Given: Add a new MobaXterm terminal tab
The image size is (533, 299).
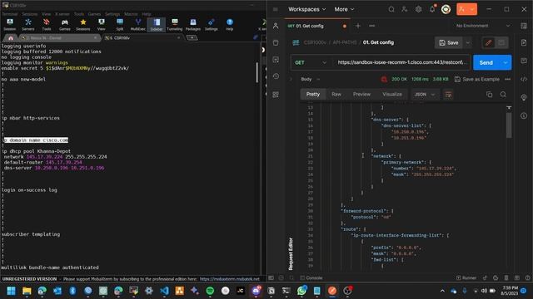Looking at the screenshot, I should (x=192, y=37).
